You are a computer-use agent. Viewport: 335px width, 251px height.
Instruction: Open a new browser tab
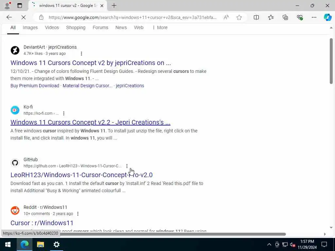tap(114, 6)
